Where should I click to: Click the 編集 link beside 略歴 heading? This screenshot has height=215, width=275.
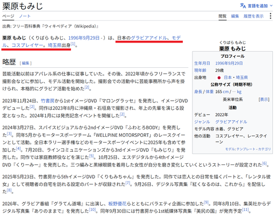point(26,63)
